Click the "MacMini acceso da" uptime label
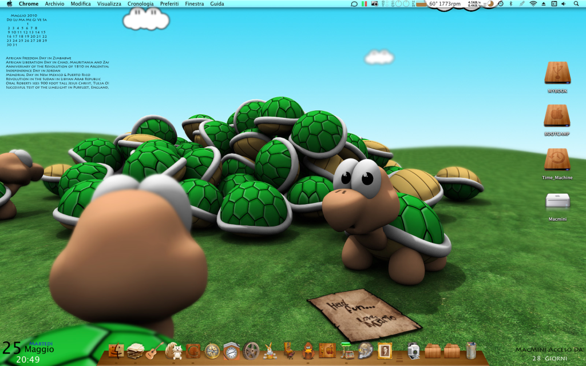 tap(550, 350)
